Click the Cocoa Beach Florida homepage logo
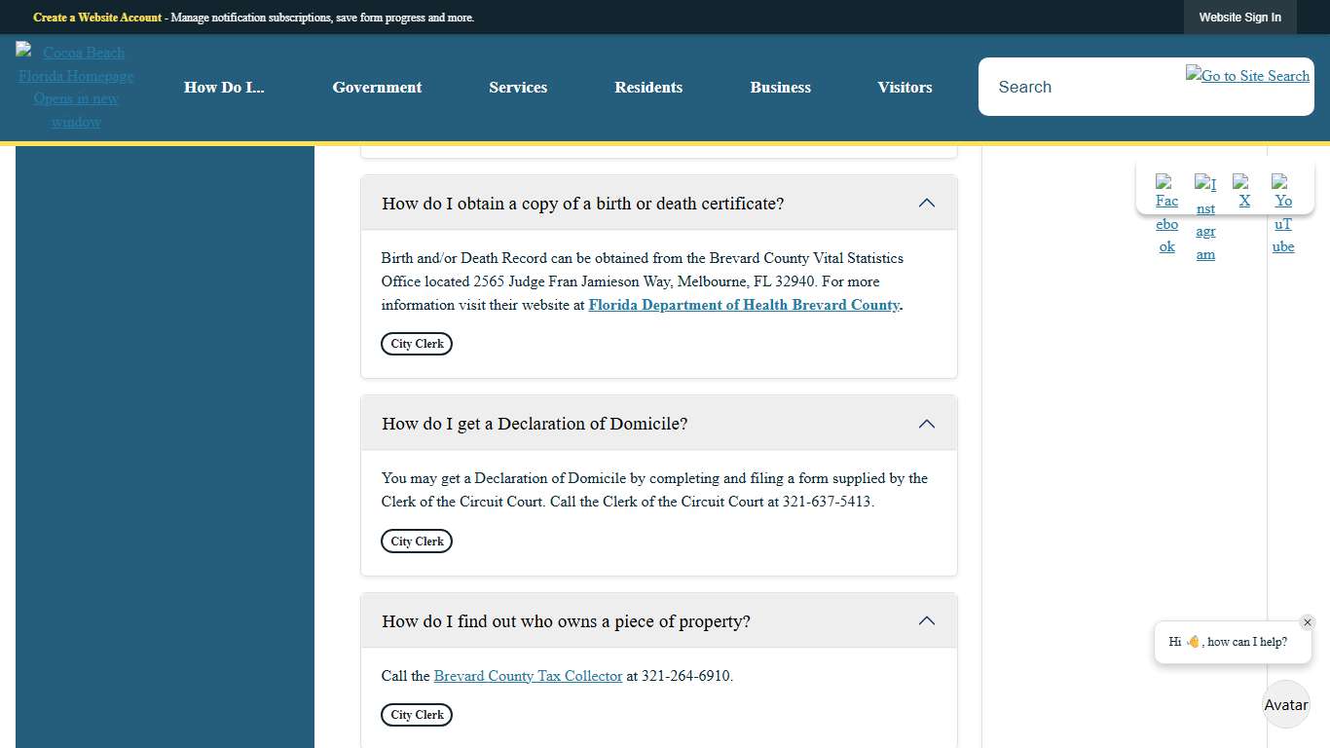The image size is (1330, 748). tap(76, 87)
